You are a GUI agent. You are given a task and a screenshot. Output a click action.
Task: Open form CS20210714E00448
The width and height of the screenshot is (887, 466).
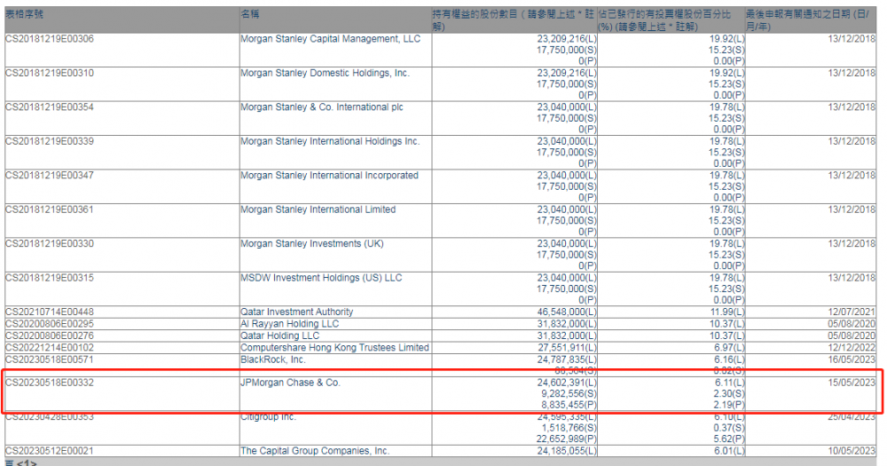pos(50,312)
